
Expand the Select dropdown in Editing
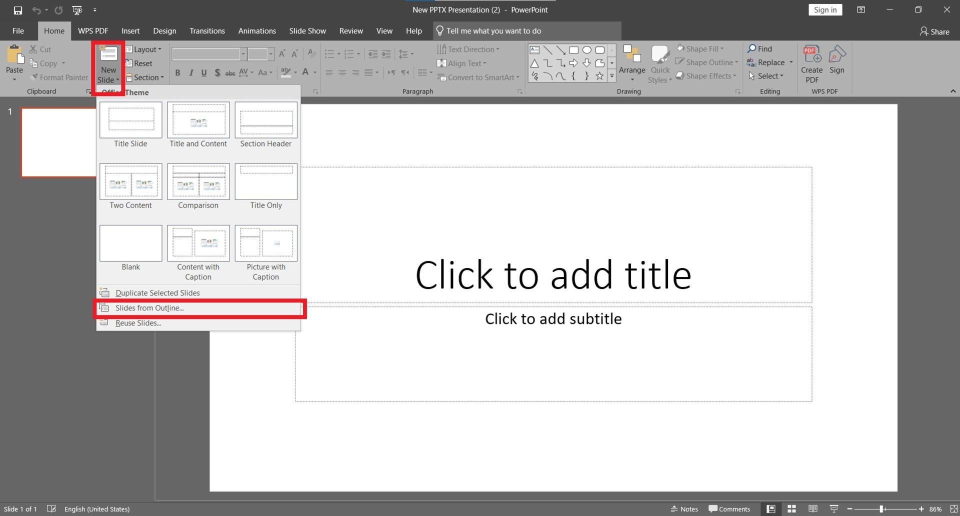point(766,76)
